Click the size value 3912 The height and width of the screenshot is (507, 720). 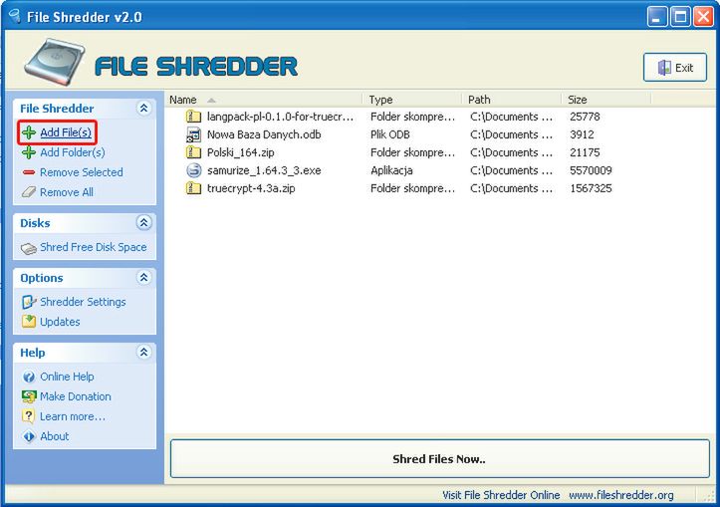(x=582, y=134)
